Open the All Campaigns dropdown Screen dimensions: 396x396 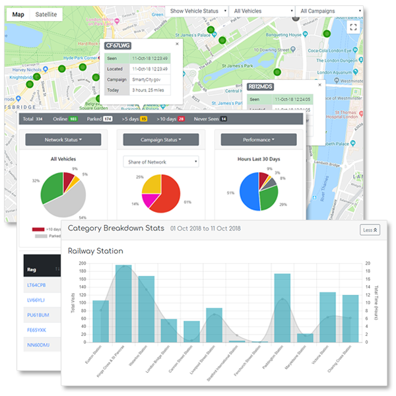[x=329, y=11]
